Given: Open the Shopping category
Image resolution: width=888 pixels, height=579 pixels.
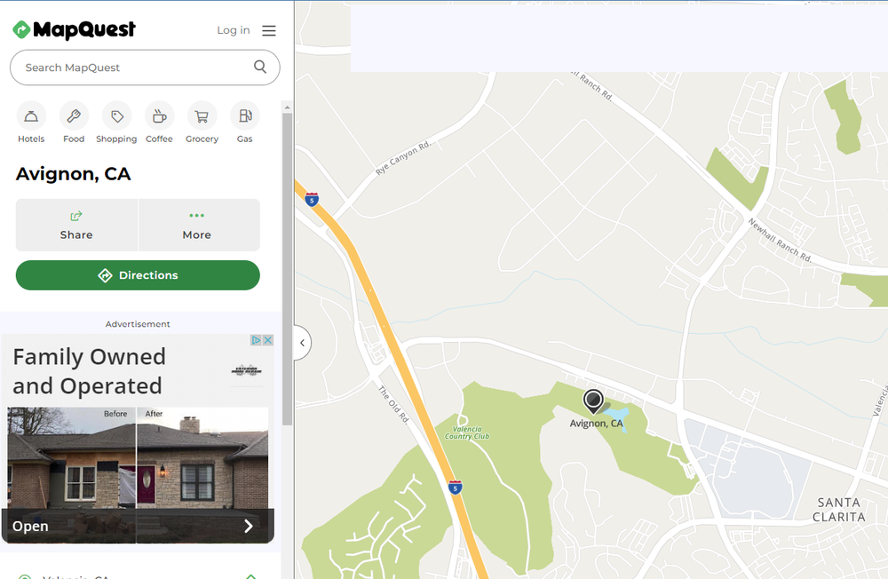Looking at the screenshot, I should point(116,116).
